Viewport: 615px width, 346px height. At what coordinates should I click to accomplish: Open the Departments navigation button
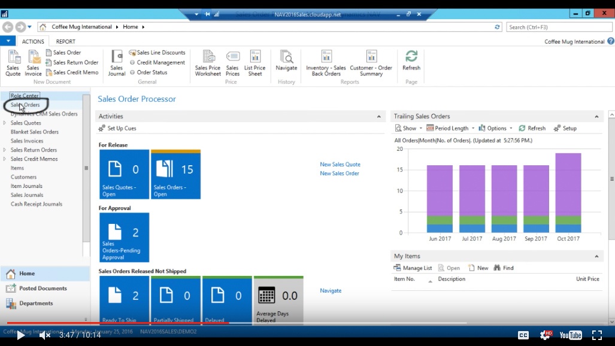pos(36,303)
